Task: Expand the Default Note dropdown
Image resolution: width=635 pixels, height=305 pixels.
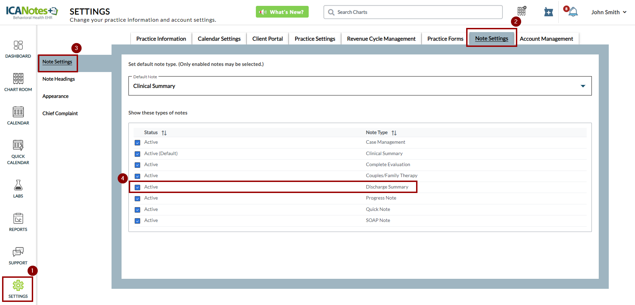Action: coord(583,86)
